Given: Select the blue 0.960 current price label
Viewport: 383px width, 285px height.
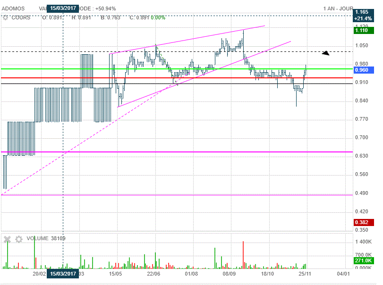Looking at the screenshot, I should 364,70.
